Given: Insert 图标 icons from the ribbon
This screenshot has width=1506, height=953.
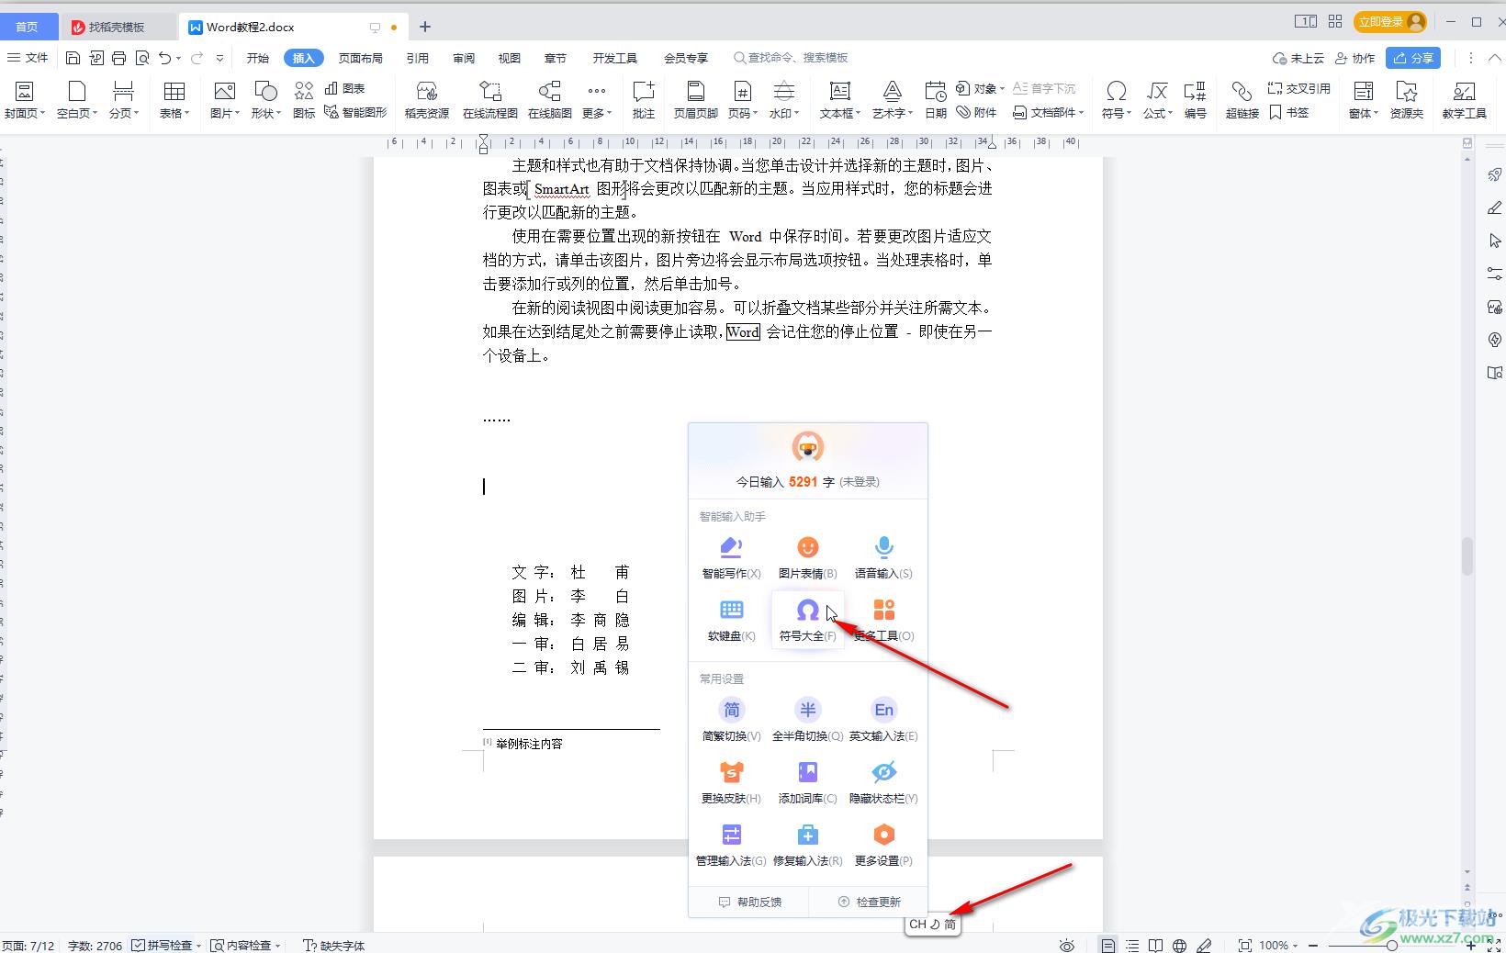Looking at the screenshot, I should [x=304, y=100].
